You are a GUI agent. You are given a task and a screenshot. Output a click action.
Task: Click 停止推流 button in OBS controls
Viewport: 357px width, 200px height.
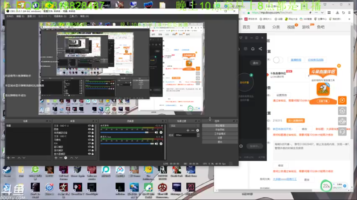tap(220, 126)
